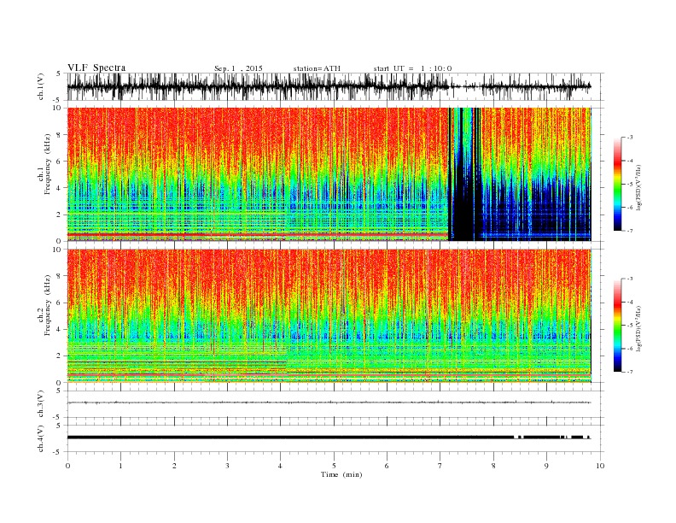Click the ch.1 voltage waveform trace at top

click(329, 86)
